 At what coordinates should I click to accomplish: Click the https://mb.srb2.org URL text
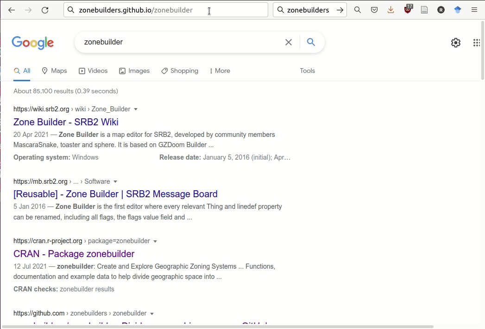click(x=40, y=182)
